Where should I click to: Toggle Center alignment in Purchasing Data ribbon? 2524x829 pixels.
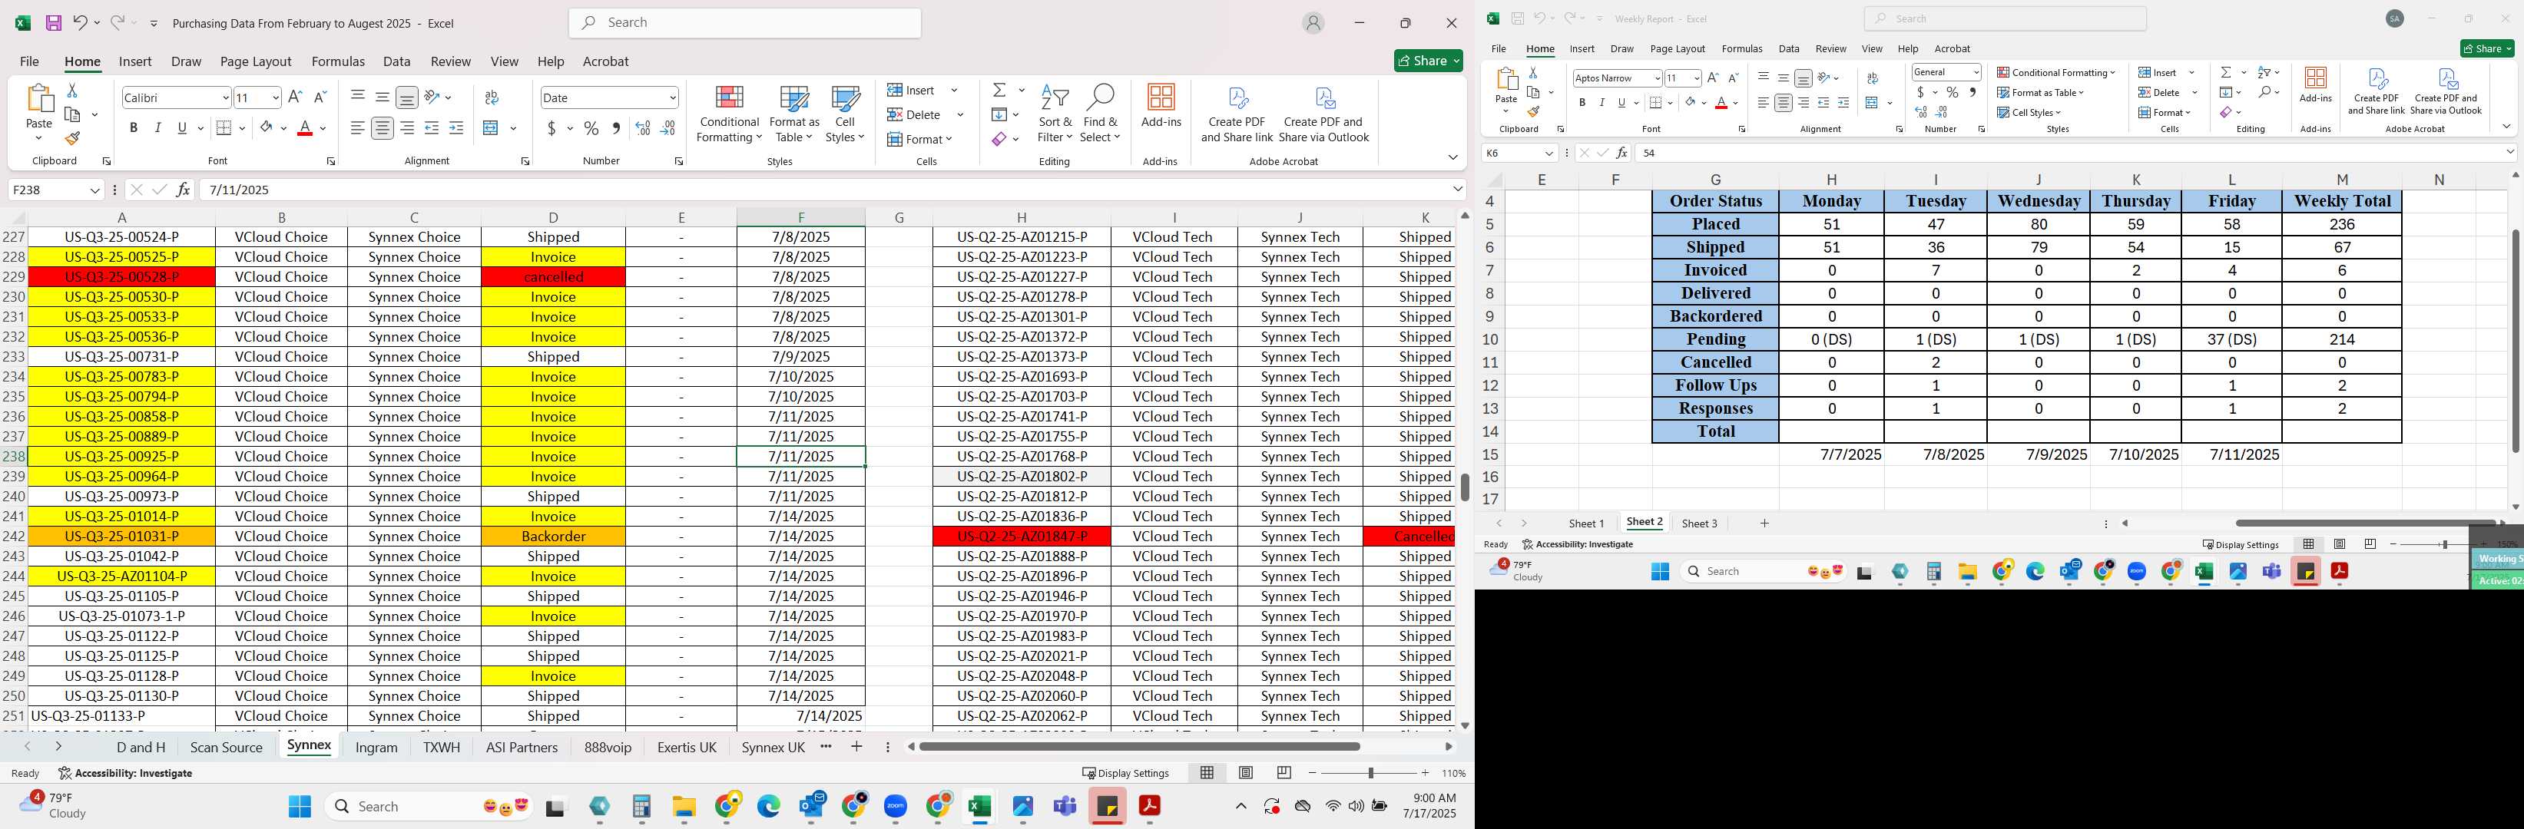coord(382,128)
